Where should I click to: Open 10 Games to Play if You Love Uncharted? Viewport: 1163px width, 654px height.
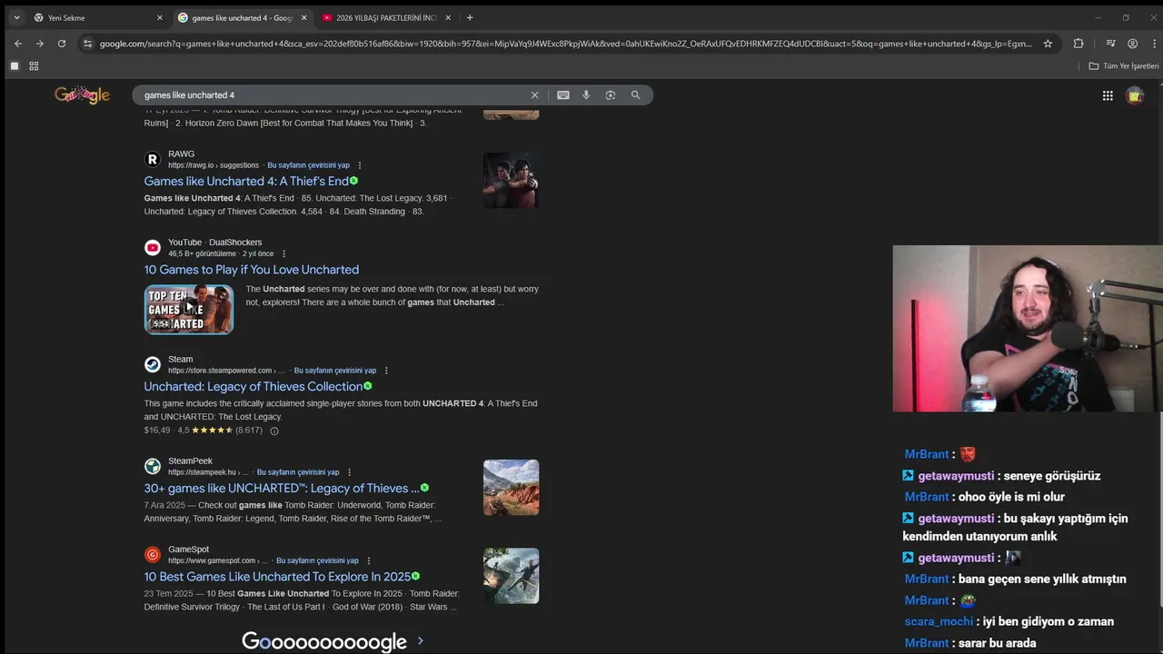251,270
